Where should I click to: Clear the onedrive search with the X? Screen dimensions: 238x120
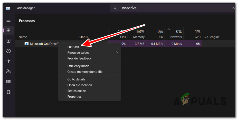[x=233, y=8]
